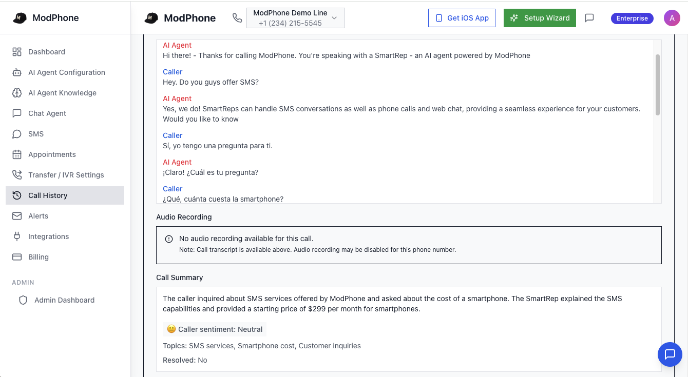Open the ModPhone Demo Line number dropdown

[x=296, y=18]
